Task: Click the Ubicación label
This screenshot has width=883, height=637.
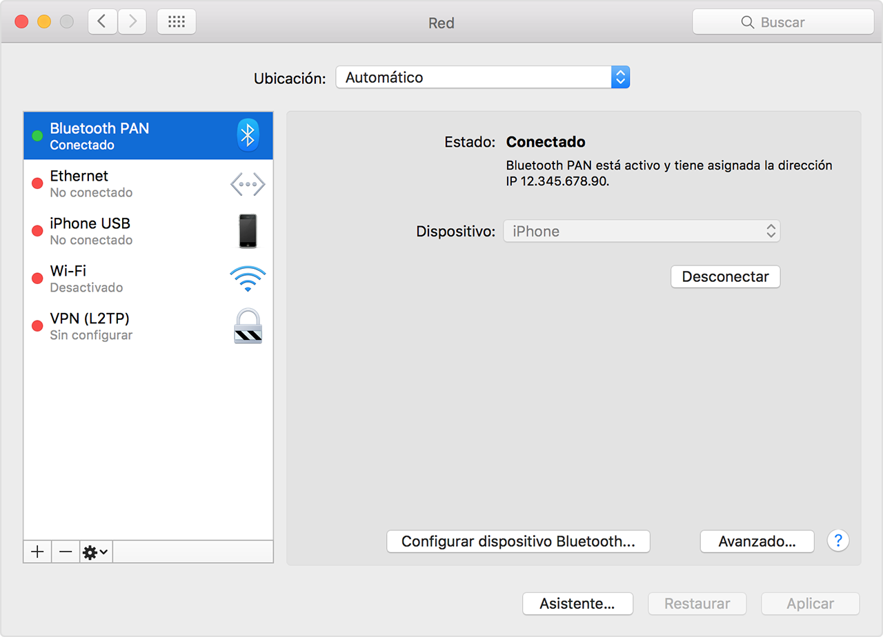Action: click(290, 78)
